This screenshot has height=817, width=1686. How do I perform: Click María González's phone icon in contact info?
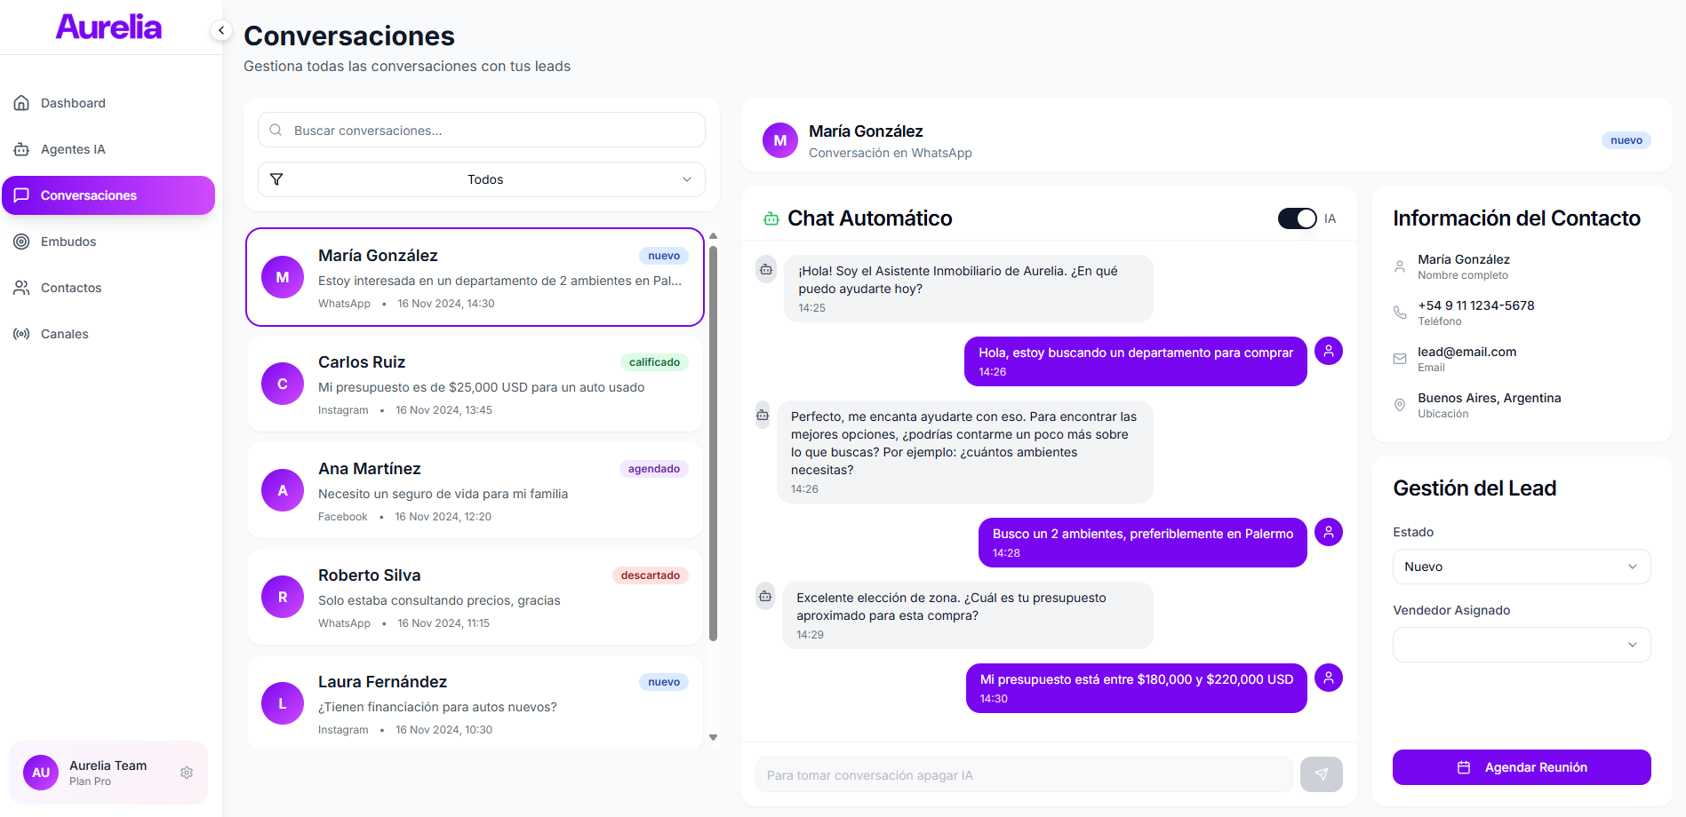tap(1400, 313)
